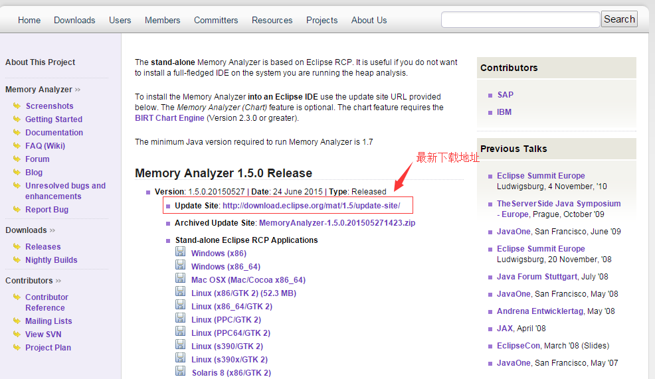Download Mac OSX (Mac/Cocoa x86_64) build
Screen dimensions: 655x379
tap(248, 280)
